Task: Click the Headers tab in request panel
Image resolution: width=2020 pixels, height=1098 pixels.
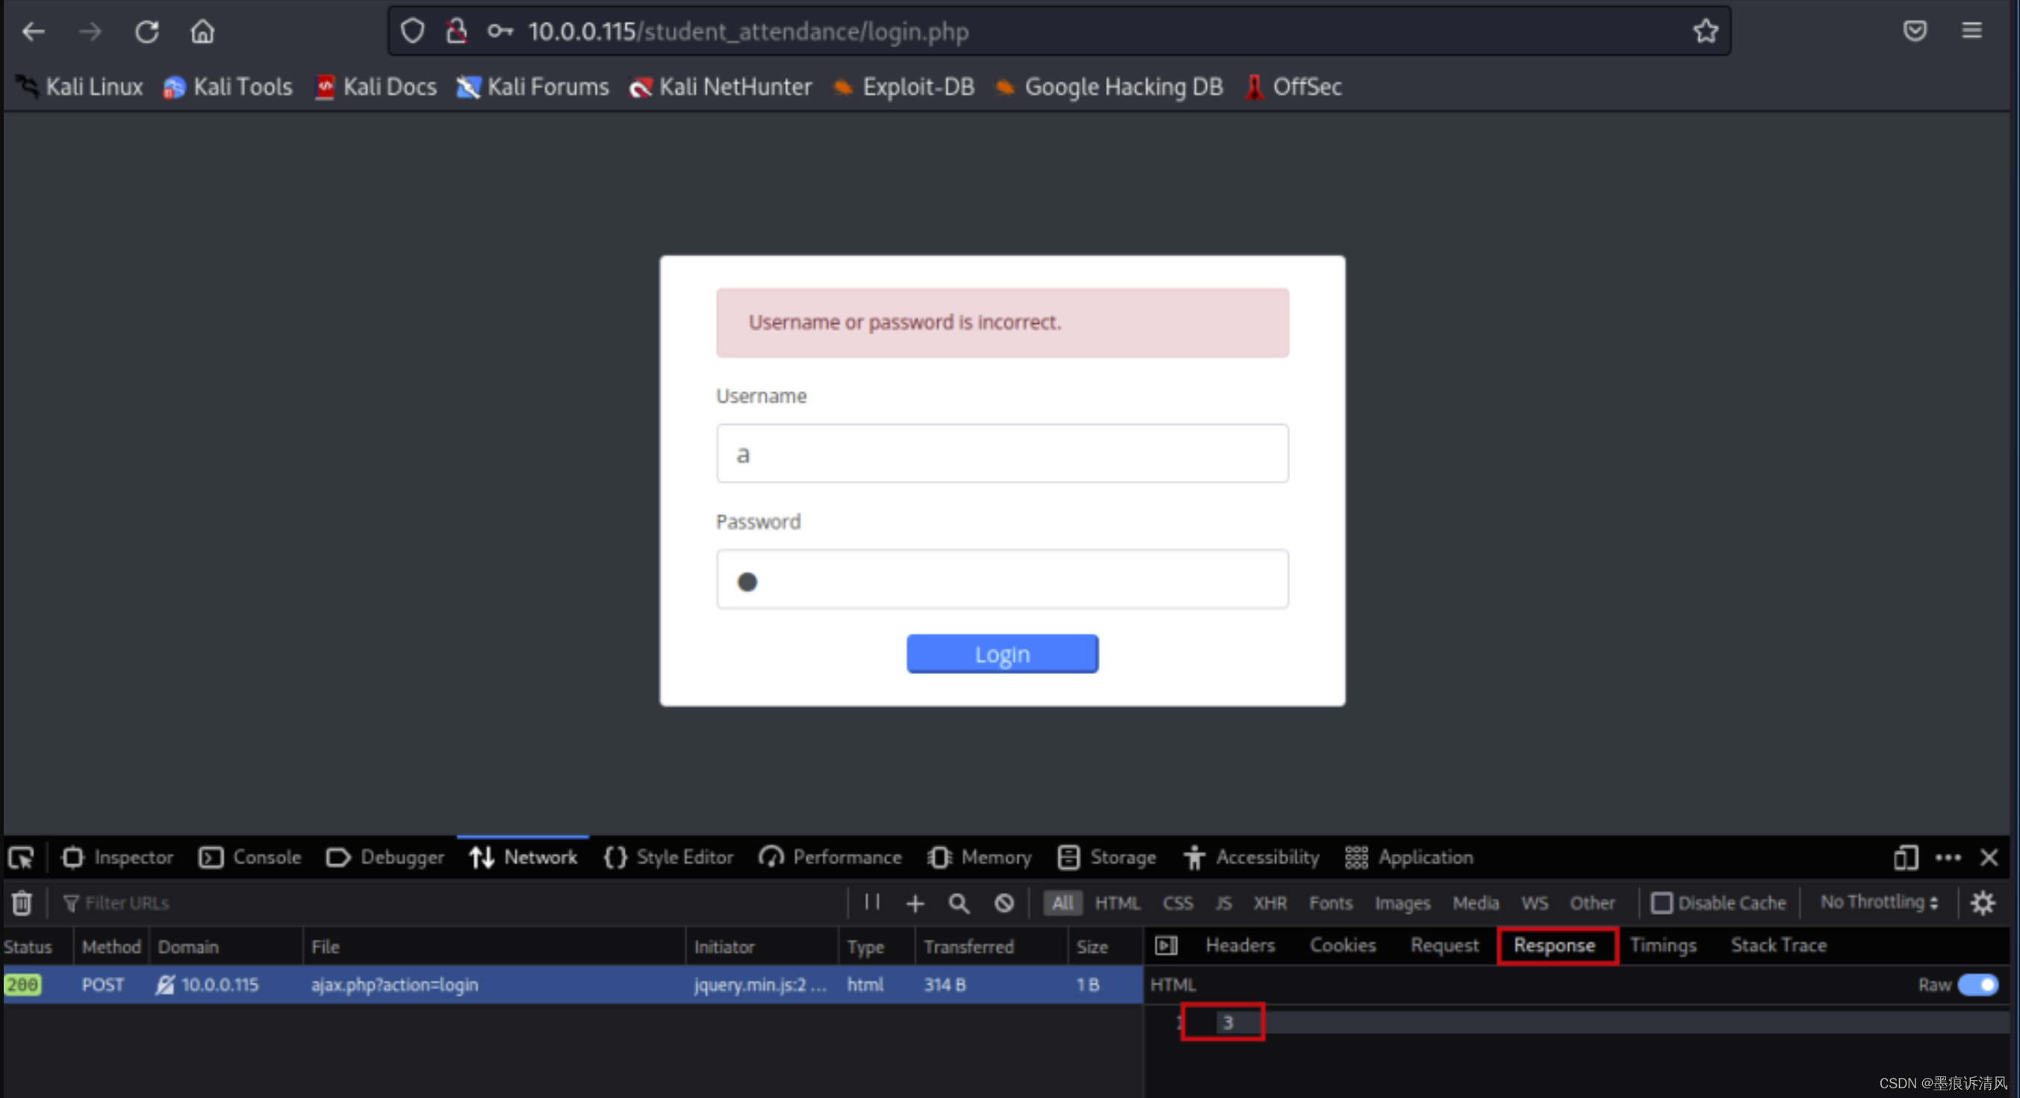Action: pyautogui.click(x=1238, y=945)
